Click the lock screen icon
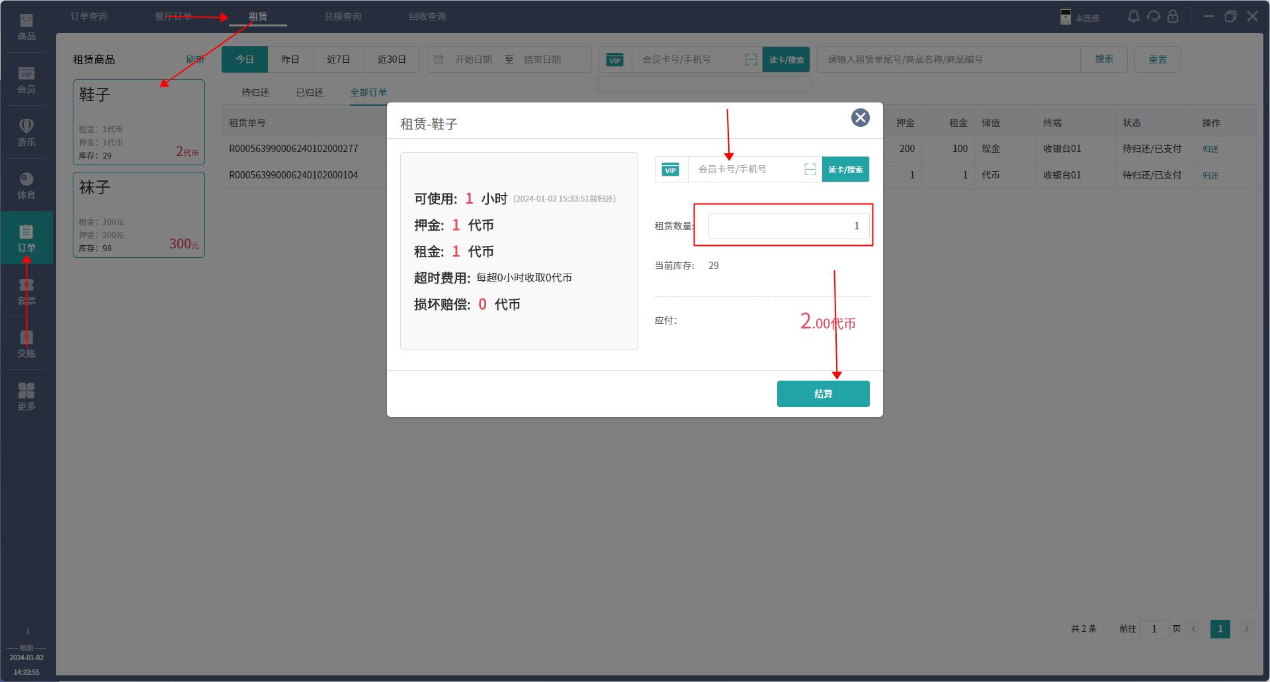 [x=1173, y=17]
